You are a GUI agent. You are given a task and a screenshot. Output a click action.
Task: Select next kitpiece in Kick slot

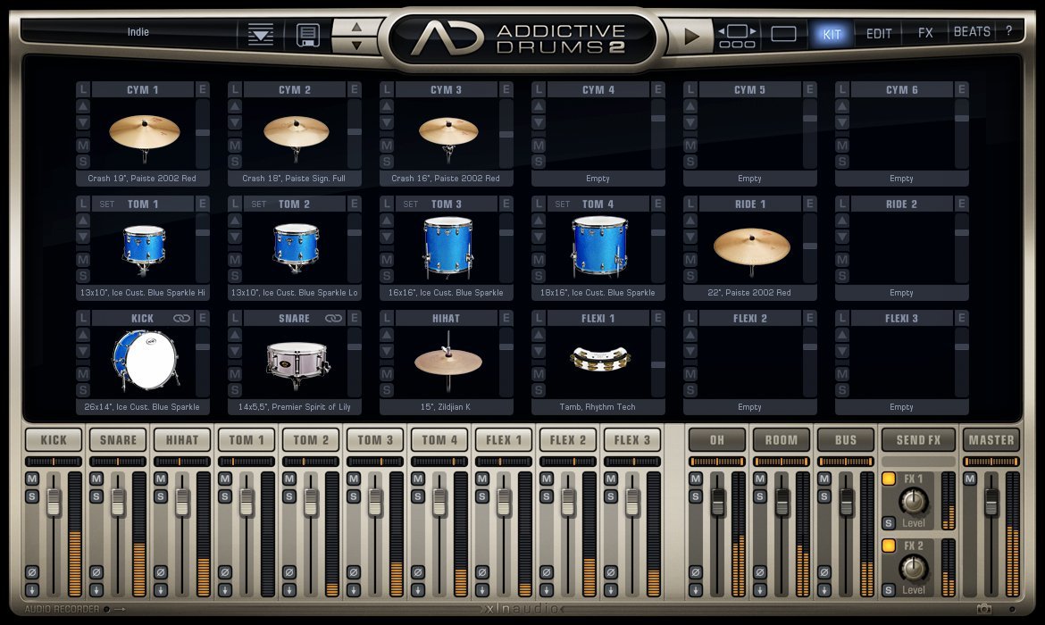click(83, 351)
